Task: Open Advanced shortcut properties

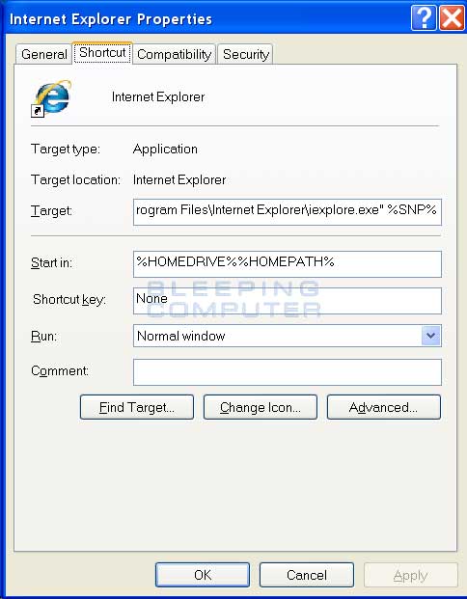Action: click(384, 407)
